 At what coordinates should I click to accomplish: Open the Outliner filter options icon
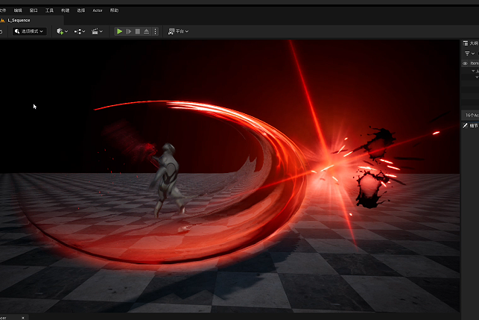(469, 54)
